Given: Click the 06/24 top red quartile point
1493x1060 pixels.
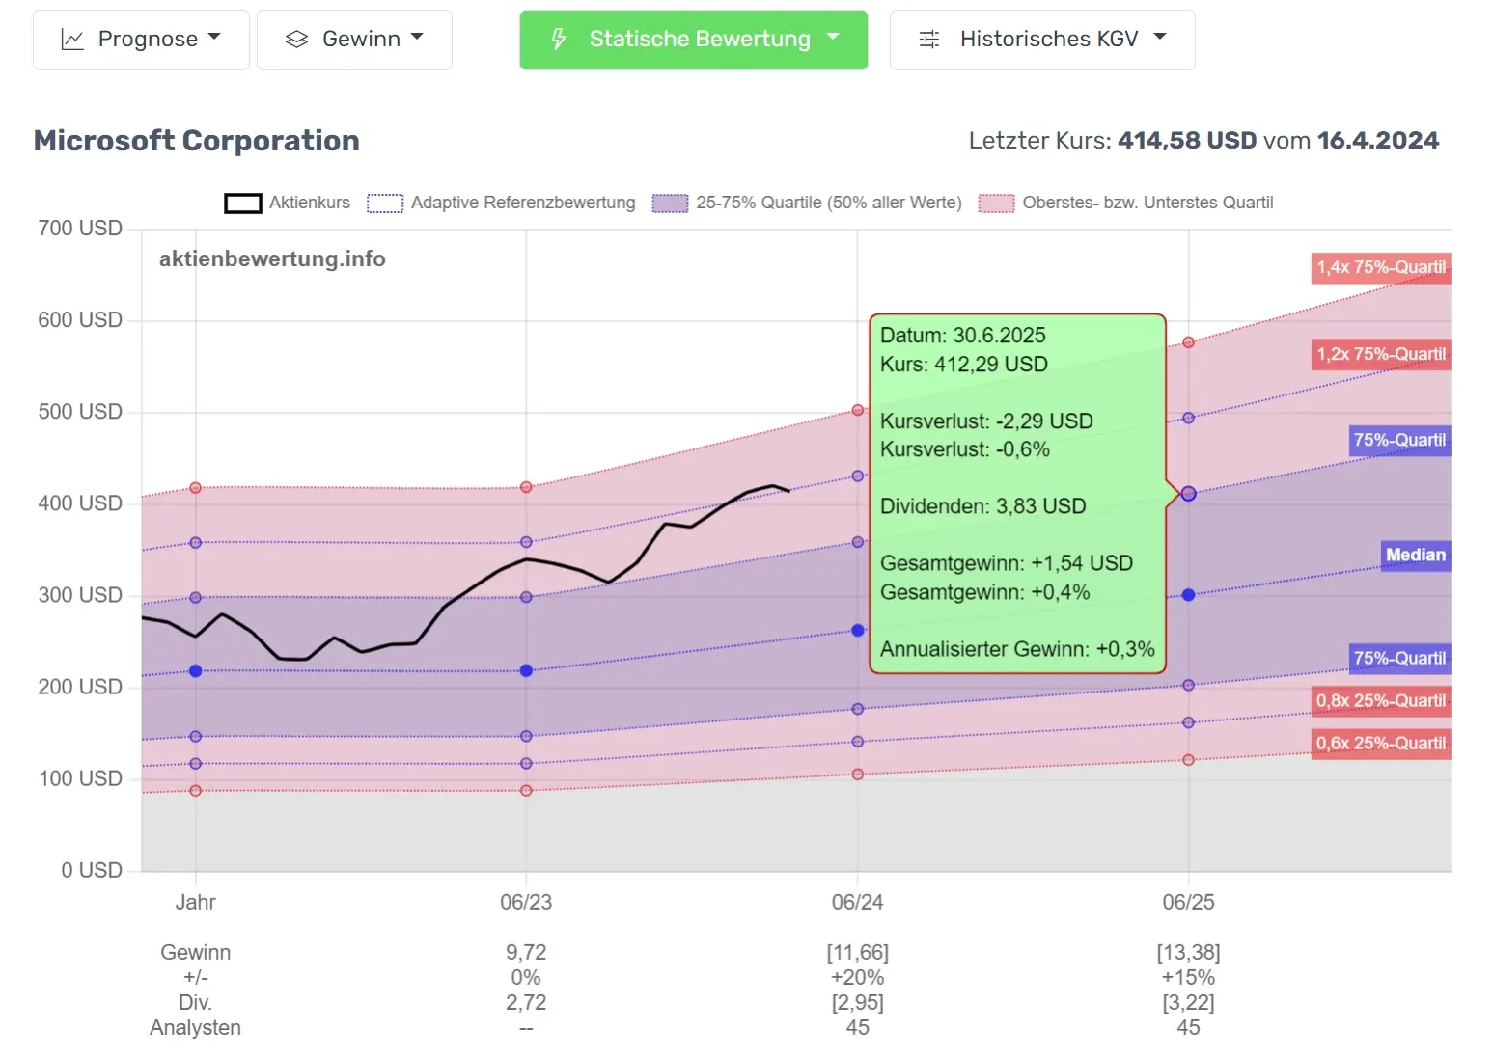Looking at the screenshot, I should (x=858, y=411).
